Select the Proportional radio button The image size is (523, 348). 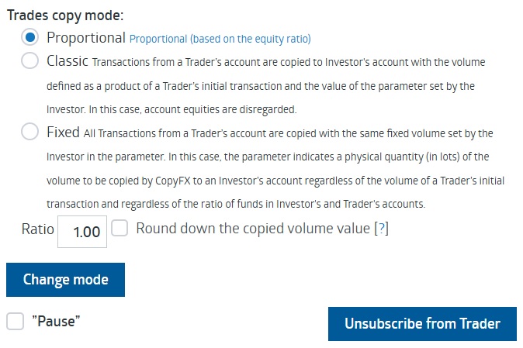(x=30, y=37)
